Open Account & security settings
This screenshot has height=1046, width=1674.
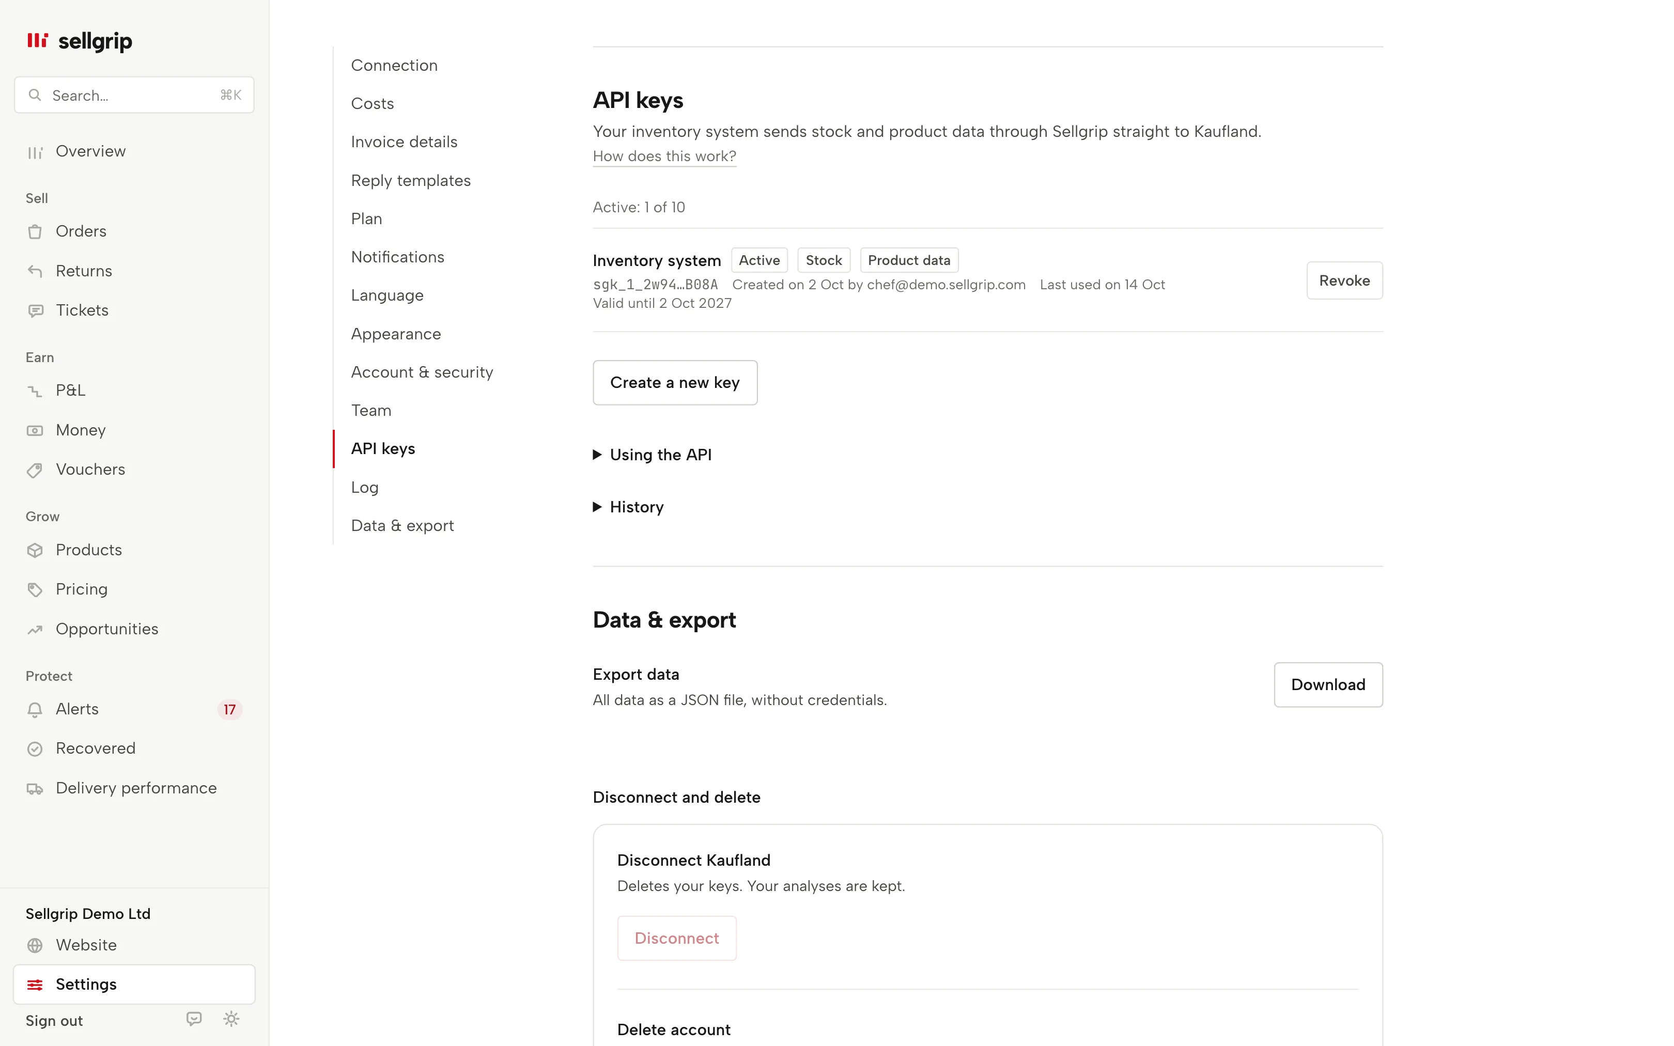pos(422,372)
